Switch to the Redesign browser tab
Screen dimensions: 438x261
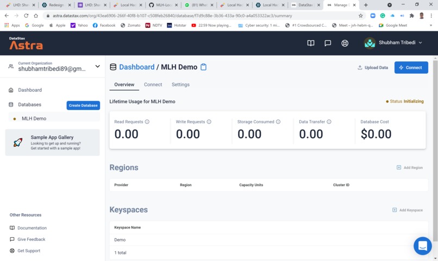pyautogui.click(x=57, y=5)
